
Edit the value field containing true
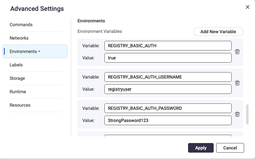click(x=168, y=58)
